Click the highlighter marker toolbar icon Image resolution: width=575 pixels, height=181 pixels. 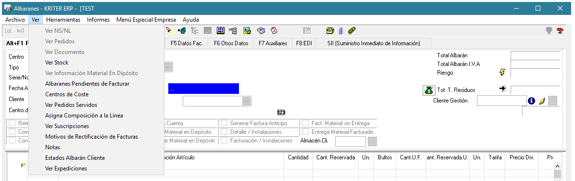pos(169,30)
